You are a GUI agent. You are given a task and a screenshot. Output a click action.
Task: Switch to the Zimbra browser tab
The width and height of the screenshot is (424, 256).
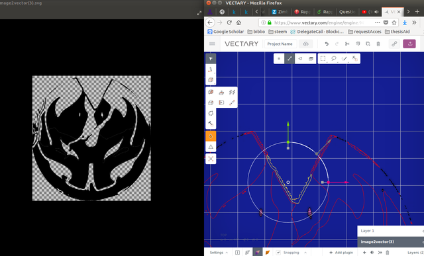280,12
